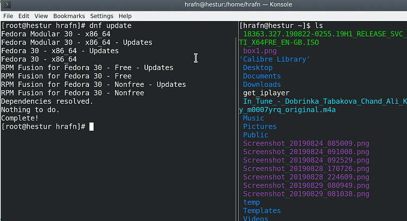The height and width of the screenshot is (221, 407).
Task: Click the root prompt cursor in left pane
Action: click(x=91, y=127)
